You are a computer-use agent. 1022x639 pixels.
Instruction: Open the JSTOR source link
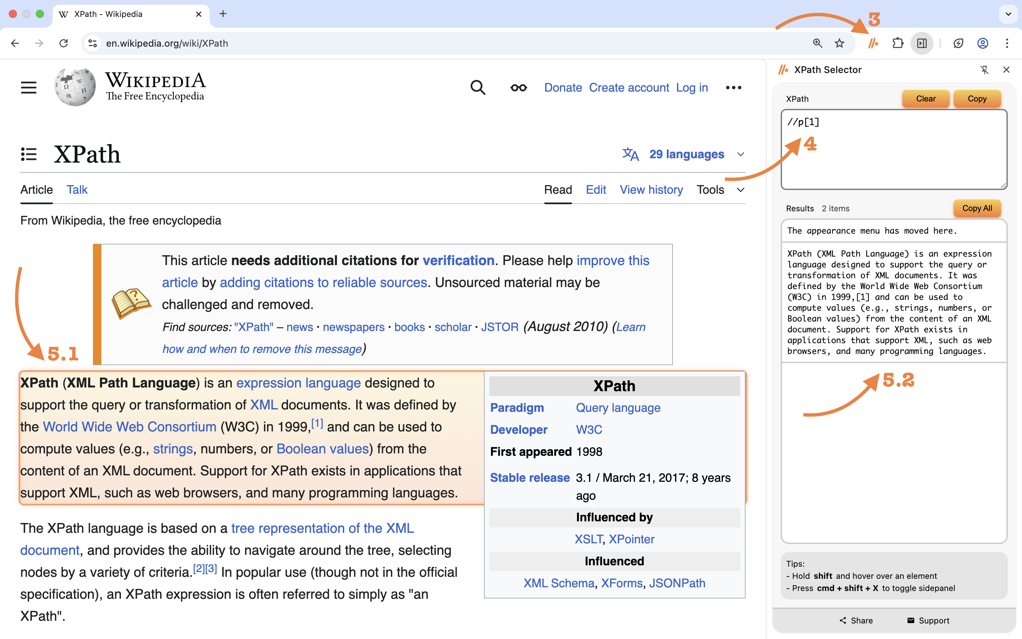tap(500, 327)
